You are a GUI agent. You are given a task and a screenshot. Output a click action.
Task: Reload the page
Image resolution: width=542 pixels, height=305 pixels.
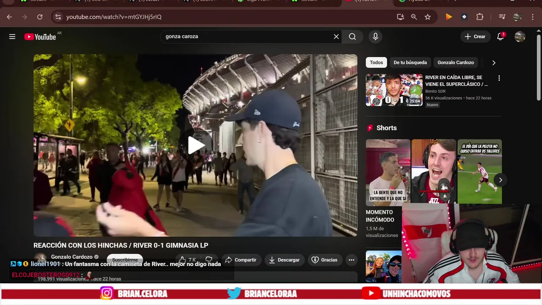coord(40,17)
